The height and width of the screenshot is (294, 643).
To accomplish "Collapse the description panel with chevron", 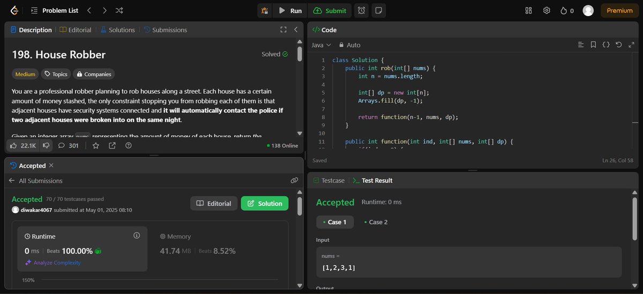I will click(x=295, y=30).
